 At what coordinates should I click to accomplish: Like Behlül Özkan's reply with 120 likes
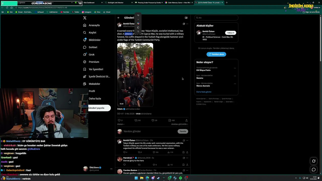coord(155,152)
